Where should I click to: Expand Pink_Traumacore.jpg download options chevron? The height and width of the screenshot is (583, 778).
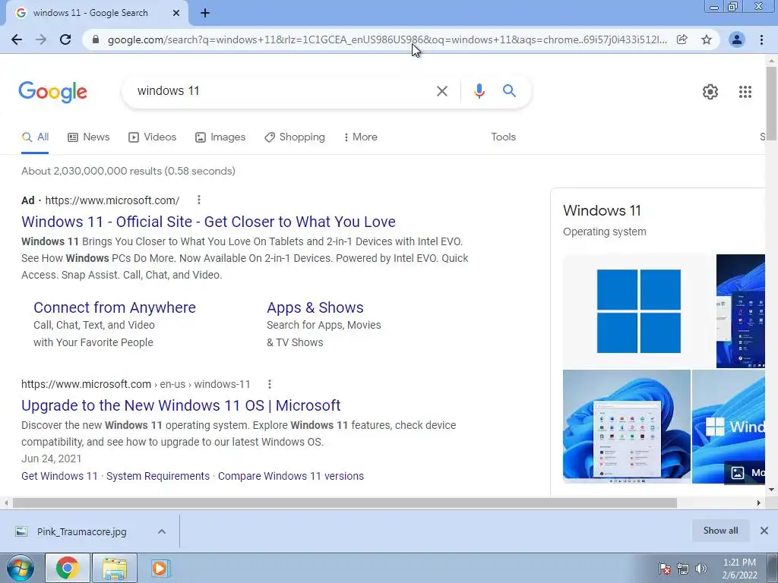point(162,531)
